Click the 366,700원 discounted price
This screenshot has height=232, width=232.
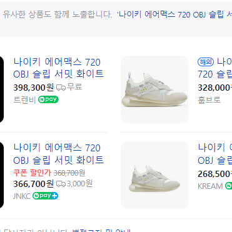pos(34,184)
